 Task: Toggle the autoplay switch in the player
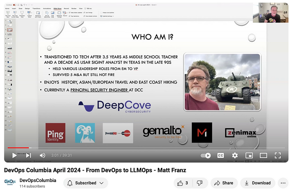tap(205, 155)
